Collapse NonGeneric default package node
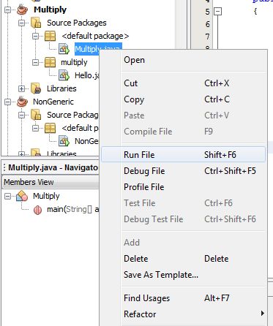Image resolution: width=273 pixels, height=326 pixels. pyautogui.click(x=36, y=128)
